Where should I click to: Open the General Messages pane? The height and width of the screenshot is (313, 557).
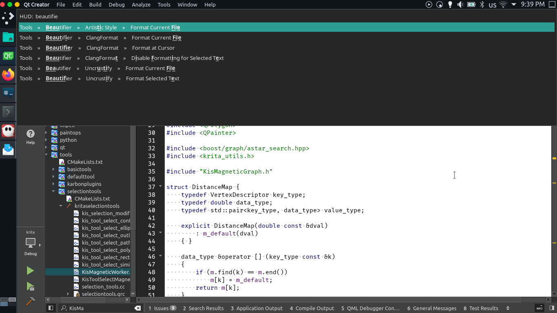pyautogui.click(x=432, y=308)
